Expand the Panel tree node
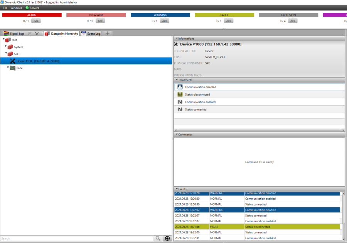The image size is (347, 243). pos(8,67)
